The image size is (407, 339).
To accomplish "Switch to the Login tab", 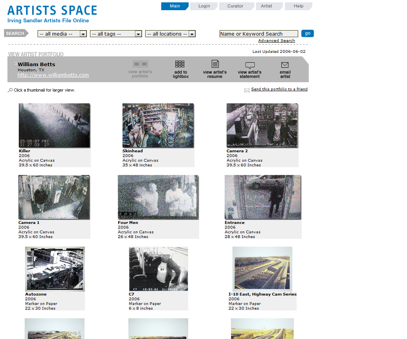I will tap(204, 6).
